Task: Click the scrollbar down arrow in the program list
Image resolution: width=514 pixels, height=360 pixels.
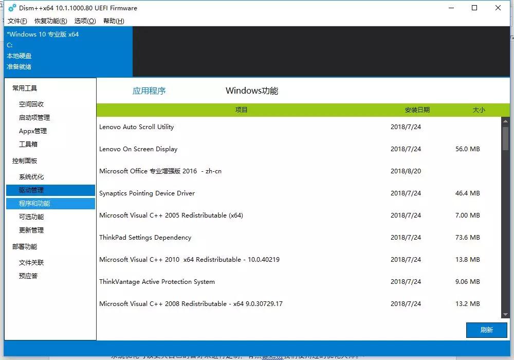Action: click(505, 315)
